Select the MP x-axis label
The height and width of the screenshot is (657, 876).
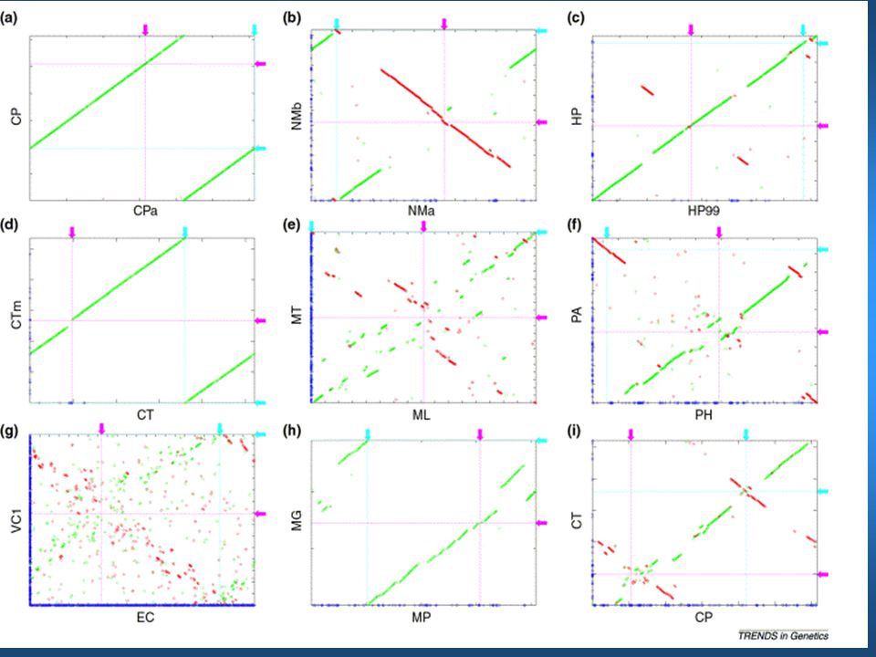tap(422, 618)
